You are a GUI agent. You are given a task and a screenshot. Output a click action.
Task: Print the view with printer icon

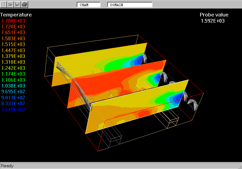(x=25, y=4)
